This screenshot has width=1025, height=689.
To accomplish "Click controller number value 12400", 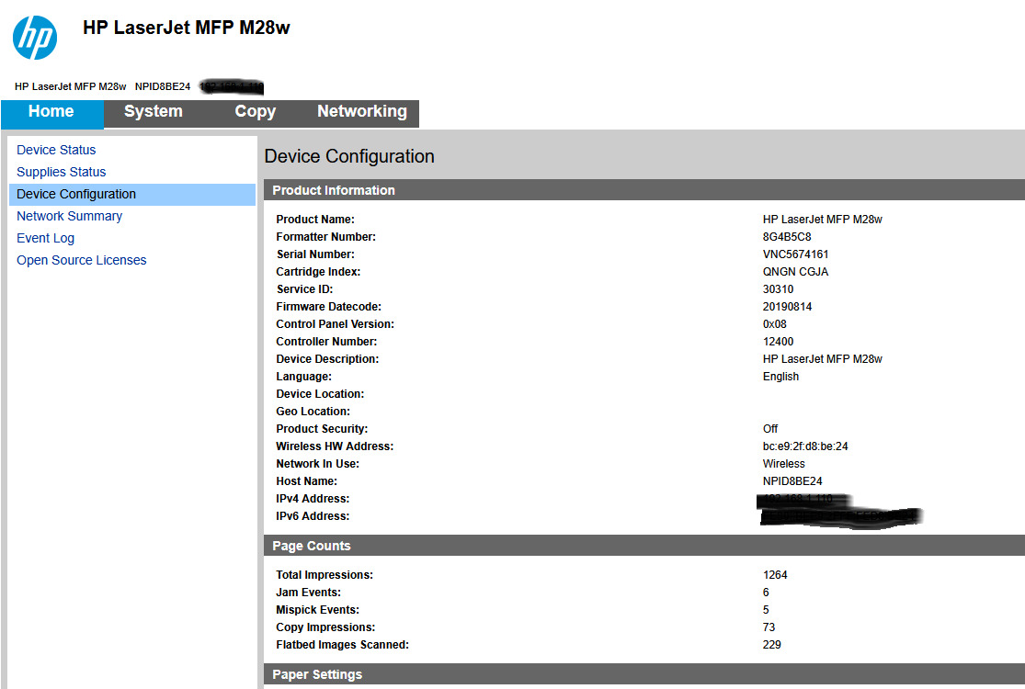I will pos(778,342).
